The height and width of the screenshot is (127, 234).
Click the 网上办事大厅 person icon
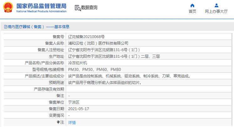pyautogui.click(x=216, y=5)
